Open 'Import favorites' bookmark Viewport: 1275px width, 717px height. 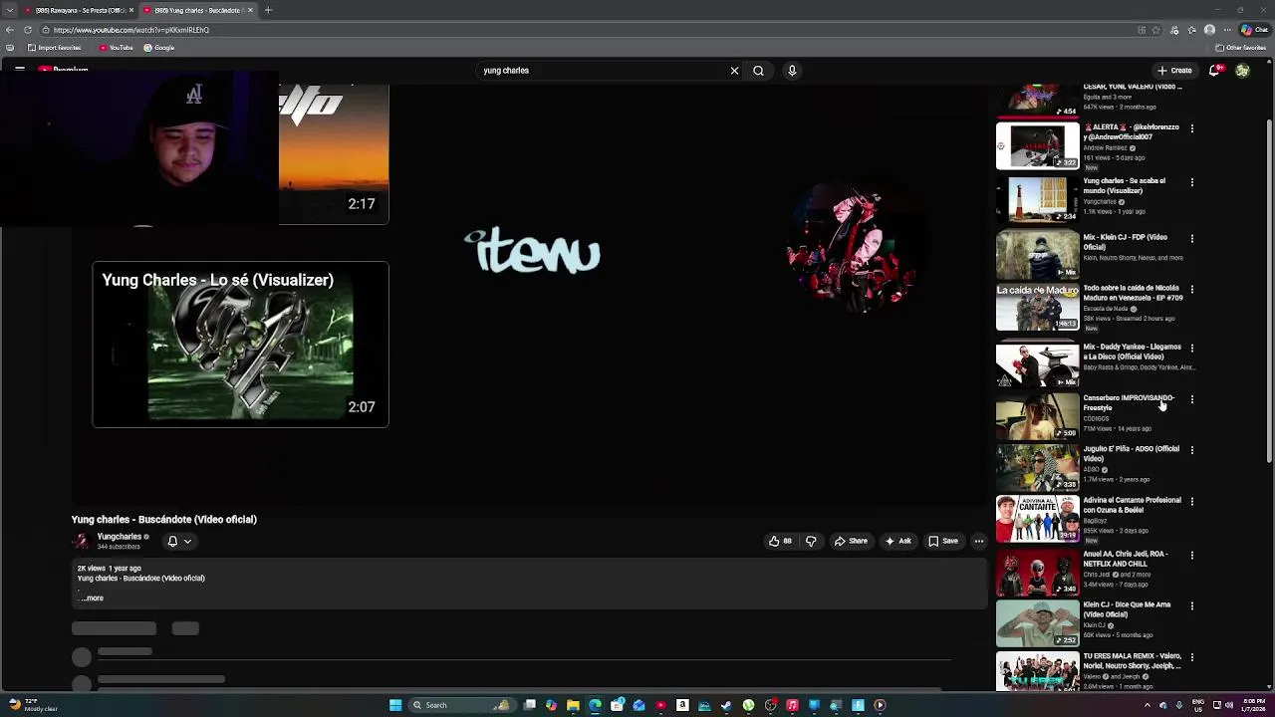tap(55, 48)
